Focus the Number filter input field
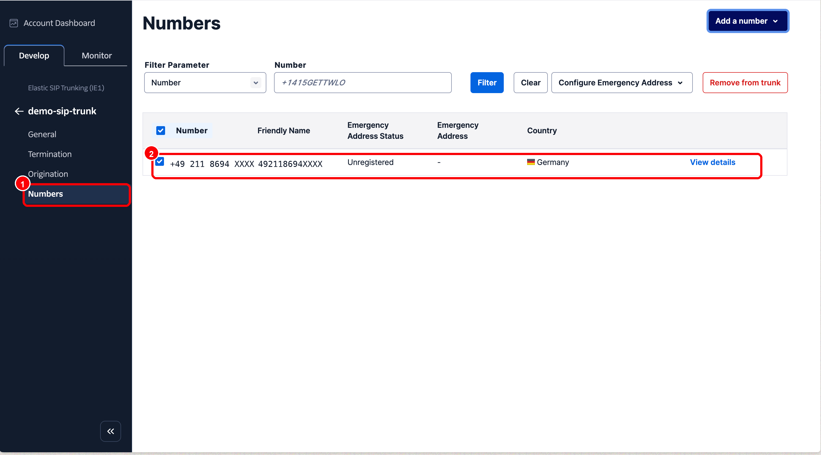Screen dimensions: 821x455 pyautogui.click(x=363, y=83)
